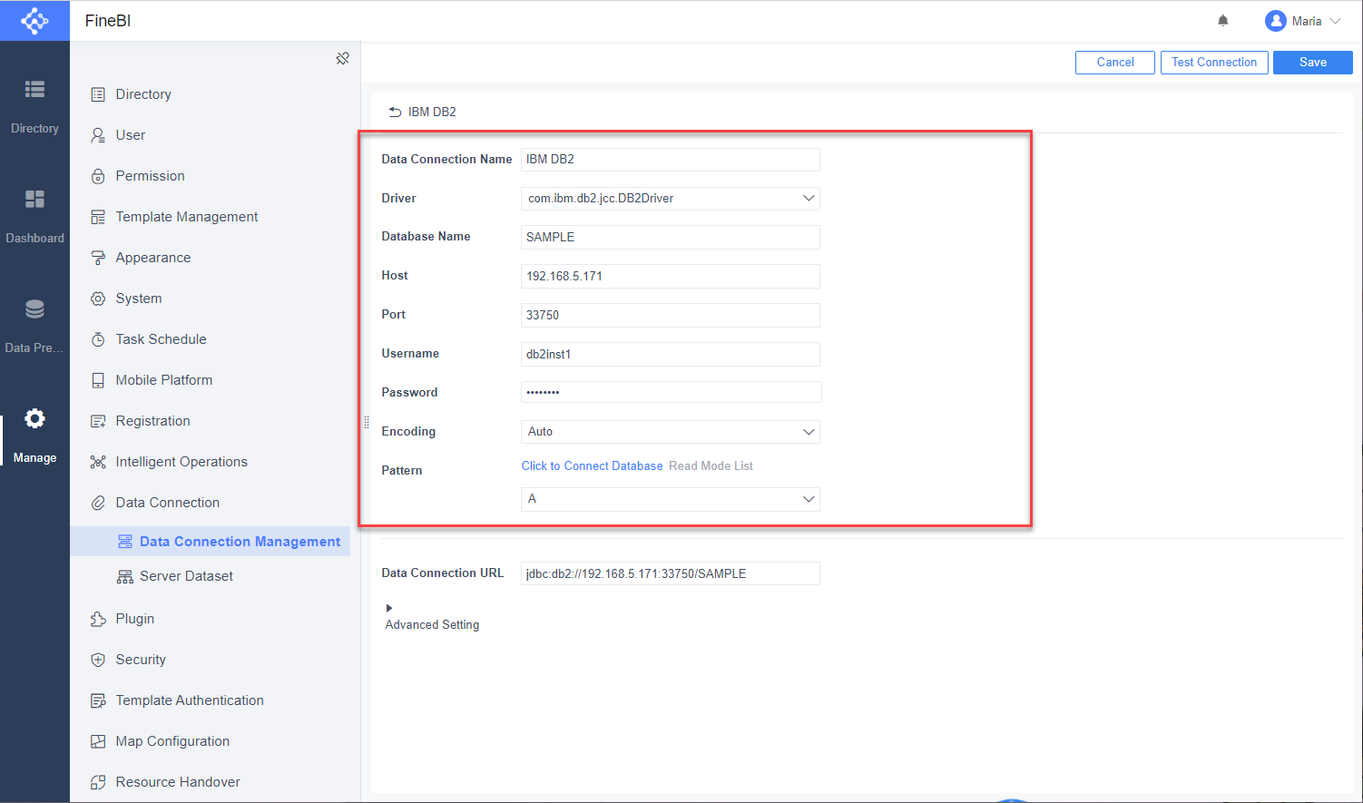The image size is (1363, 803).
Task: Click the Intelligent Operations icon
Action: tap(98, 462)
